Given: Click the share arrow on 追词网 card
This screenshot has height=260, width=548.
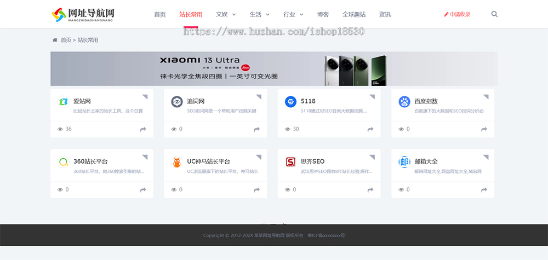Looking at the screenshot, I should 256,130.
